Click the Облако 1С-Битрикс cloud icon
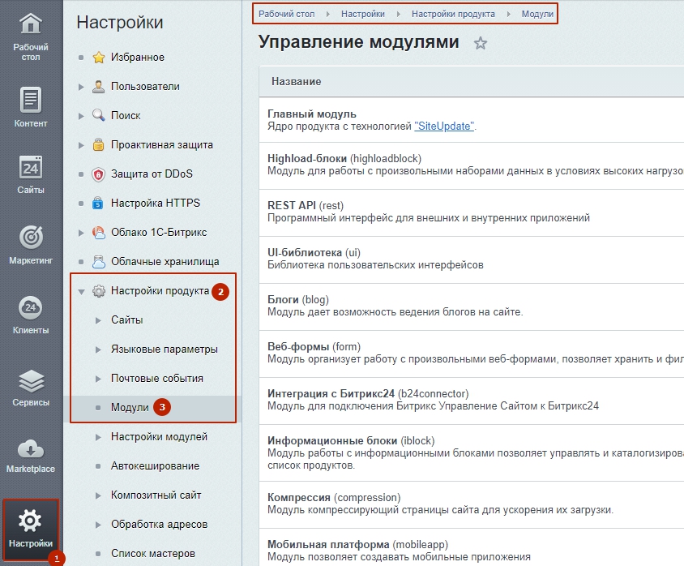The image size is (684, 566). point(99,232)
